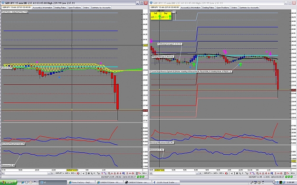The image size is (297, 185).
Task: Open Summary by Accounts tab, right window
Action: pyautogui.click(x=249, y=8)
